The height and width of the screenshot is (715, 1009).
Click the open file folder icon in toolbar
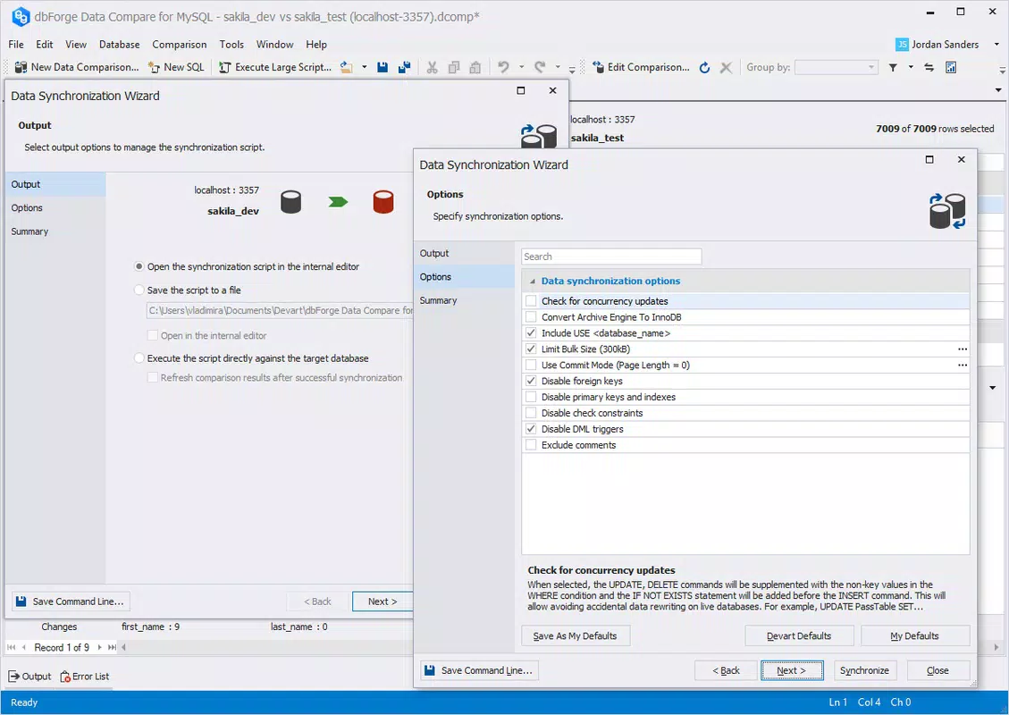346,67
